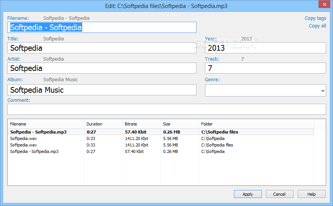Click the bold 57.40 Kbit bitrate cell

coord(136,132)
